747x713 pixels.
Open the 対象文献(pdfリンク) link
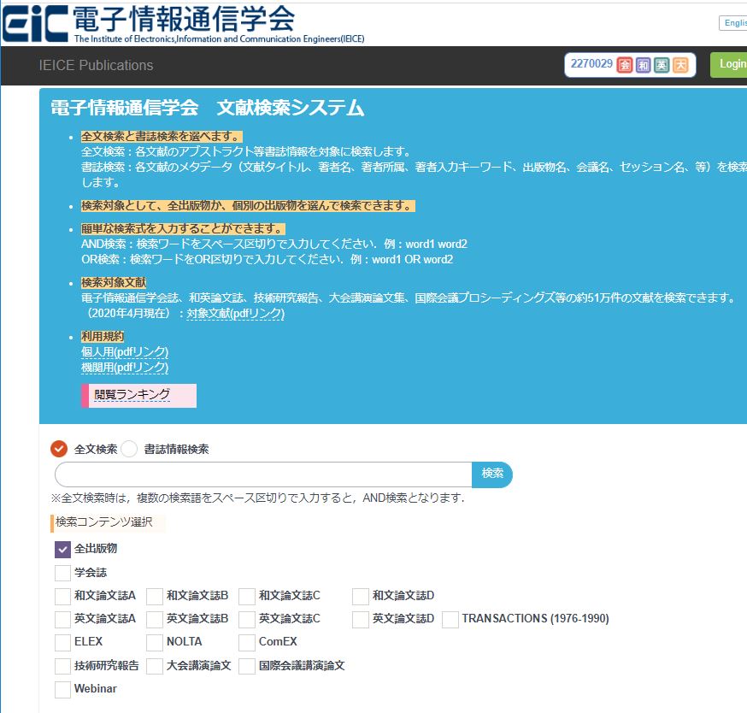235,313
